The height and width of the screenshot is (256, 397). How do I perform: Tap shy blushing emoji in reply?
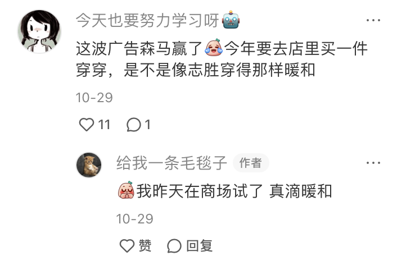pyautogui.click(x=126, y=190)
